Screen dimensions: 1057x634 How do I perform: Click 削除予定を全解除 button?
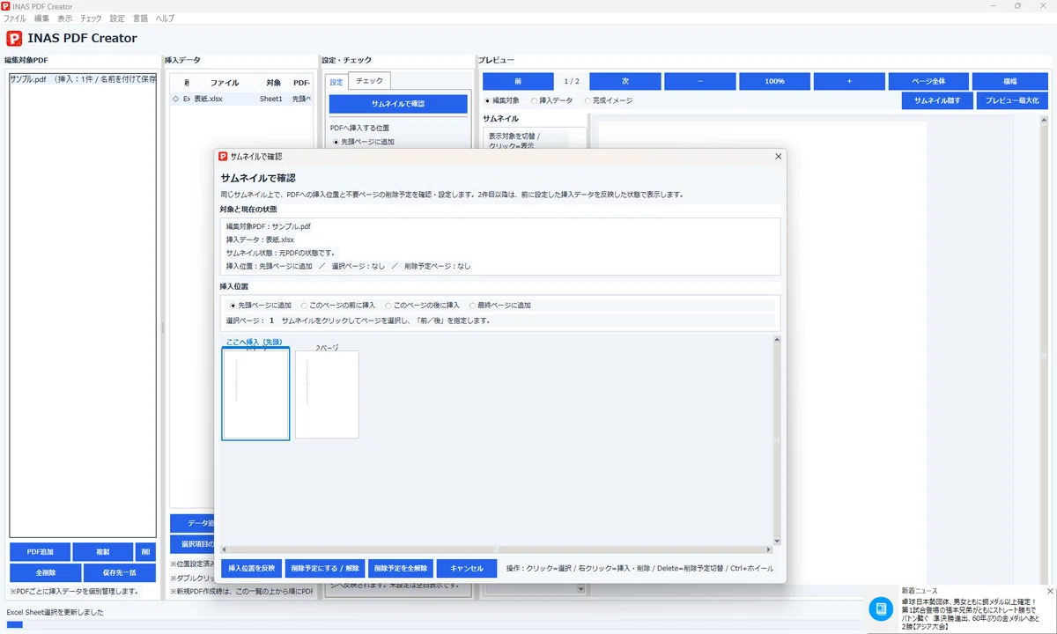[402, 568]
